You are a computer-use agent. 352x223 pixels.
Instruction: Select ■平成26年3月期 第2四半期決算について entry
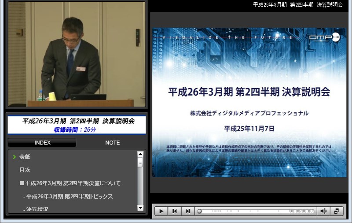[70, 183]
